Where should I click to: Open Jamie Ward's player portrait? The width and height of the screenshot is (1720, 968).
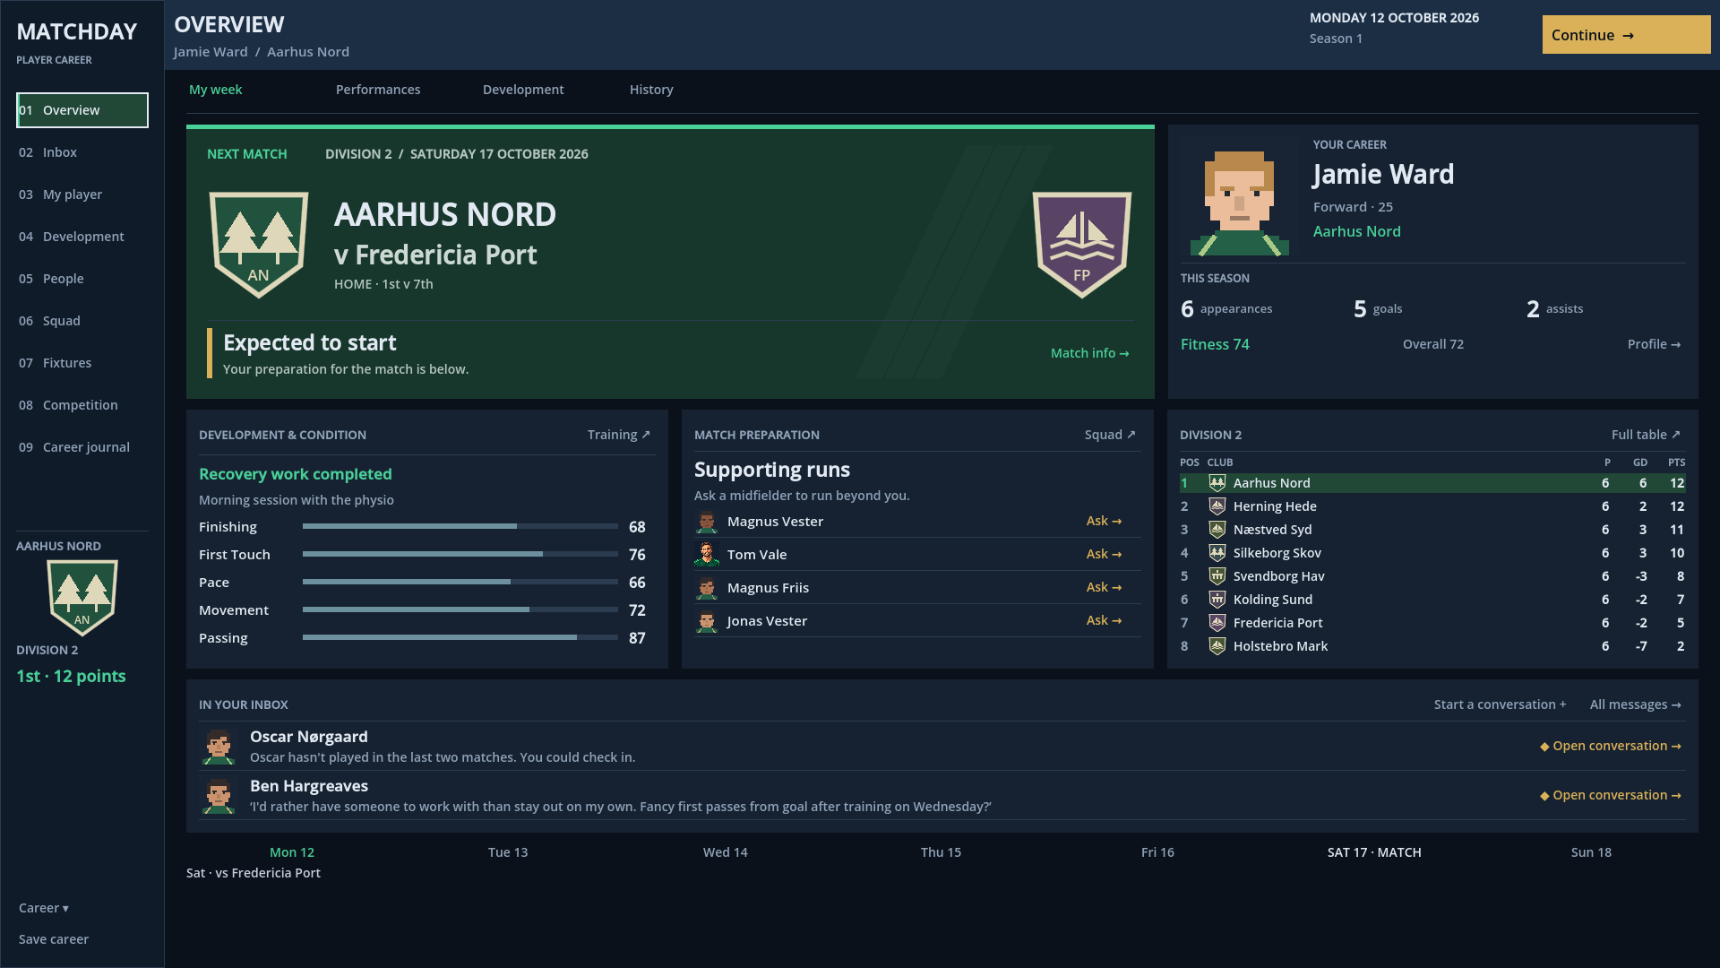(x=1240, y=202)
